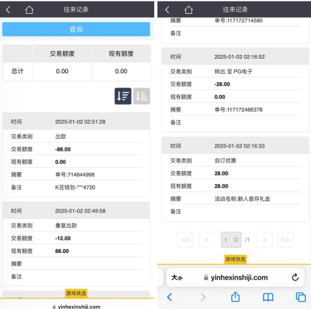The height and width of the screenshot is (309, 311).
Task: Open the home icon in right header
Action: point(188,9)
